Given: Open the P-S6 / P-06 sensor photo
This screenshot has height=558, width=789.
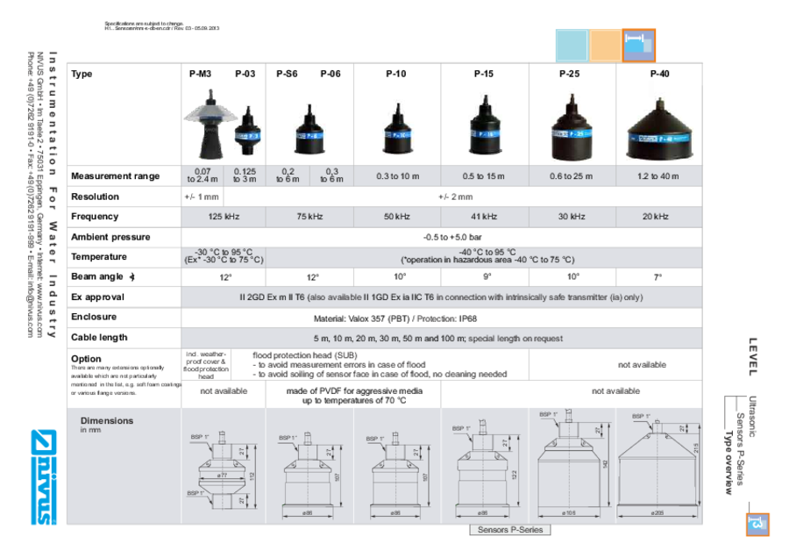Looking at the screenshot, I should [309, 129].
